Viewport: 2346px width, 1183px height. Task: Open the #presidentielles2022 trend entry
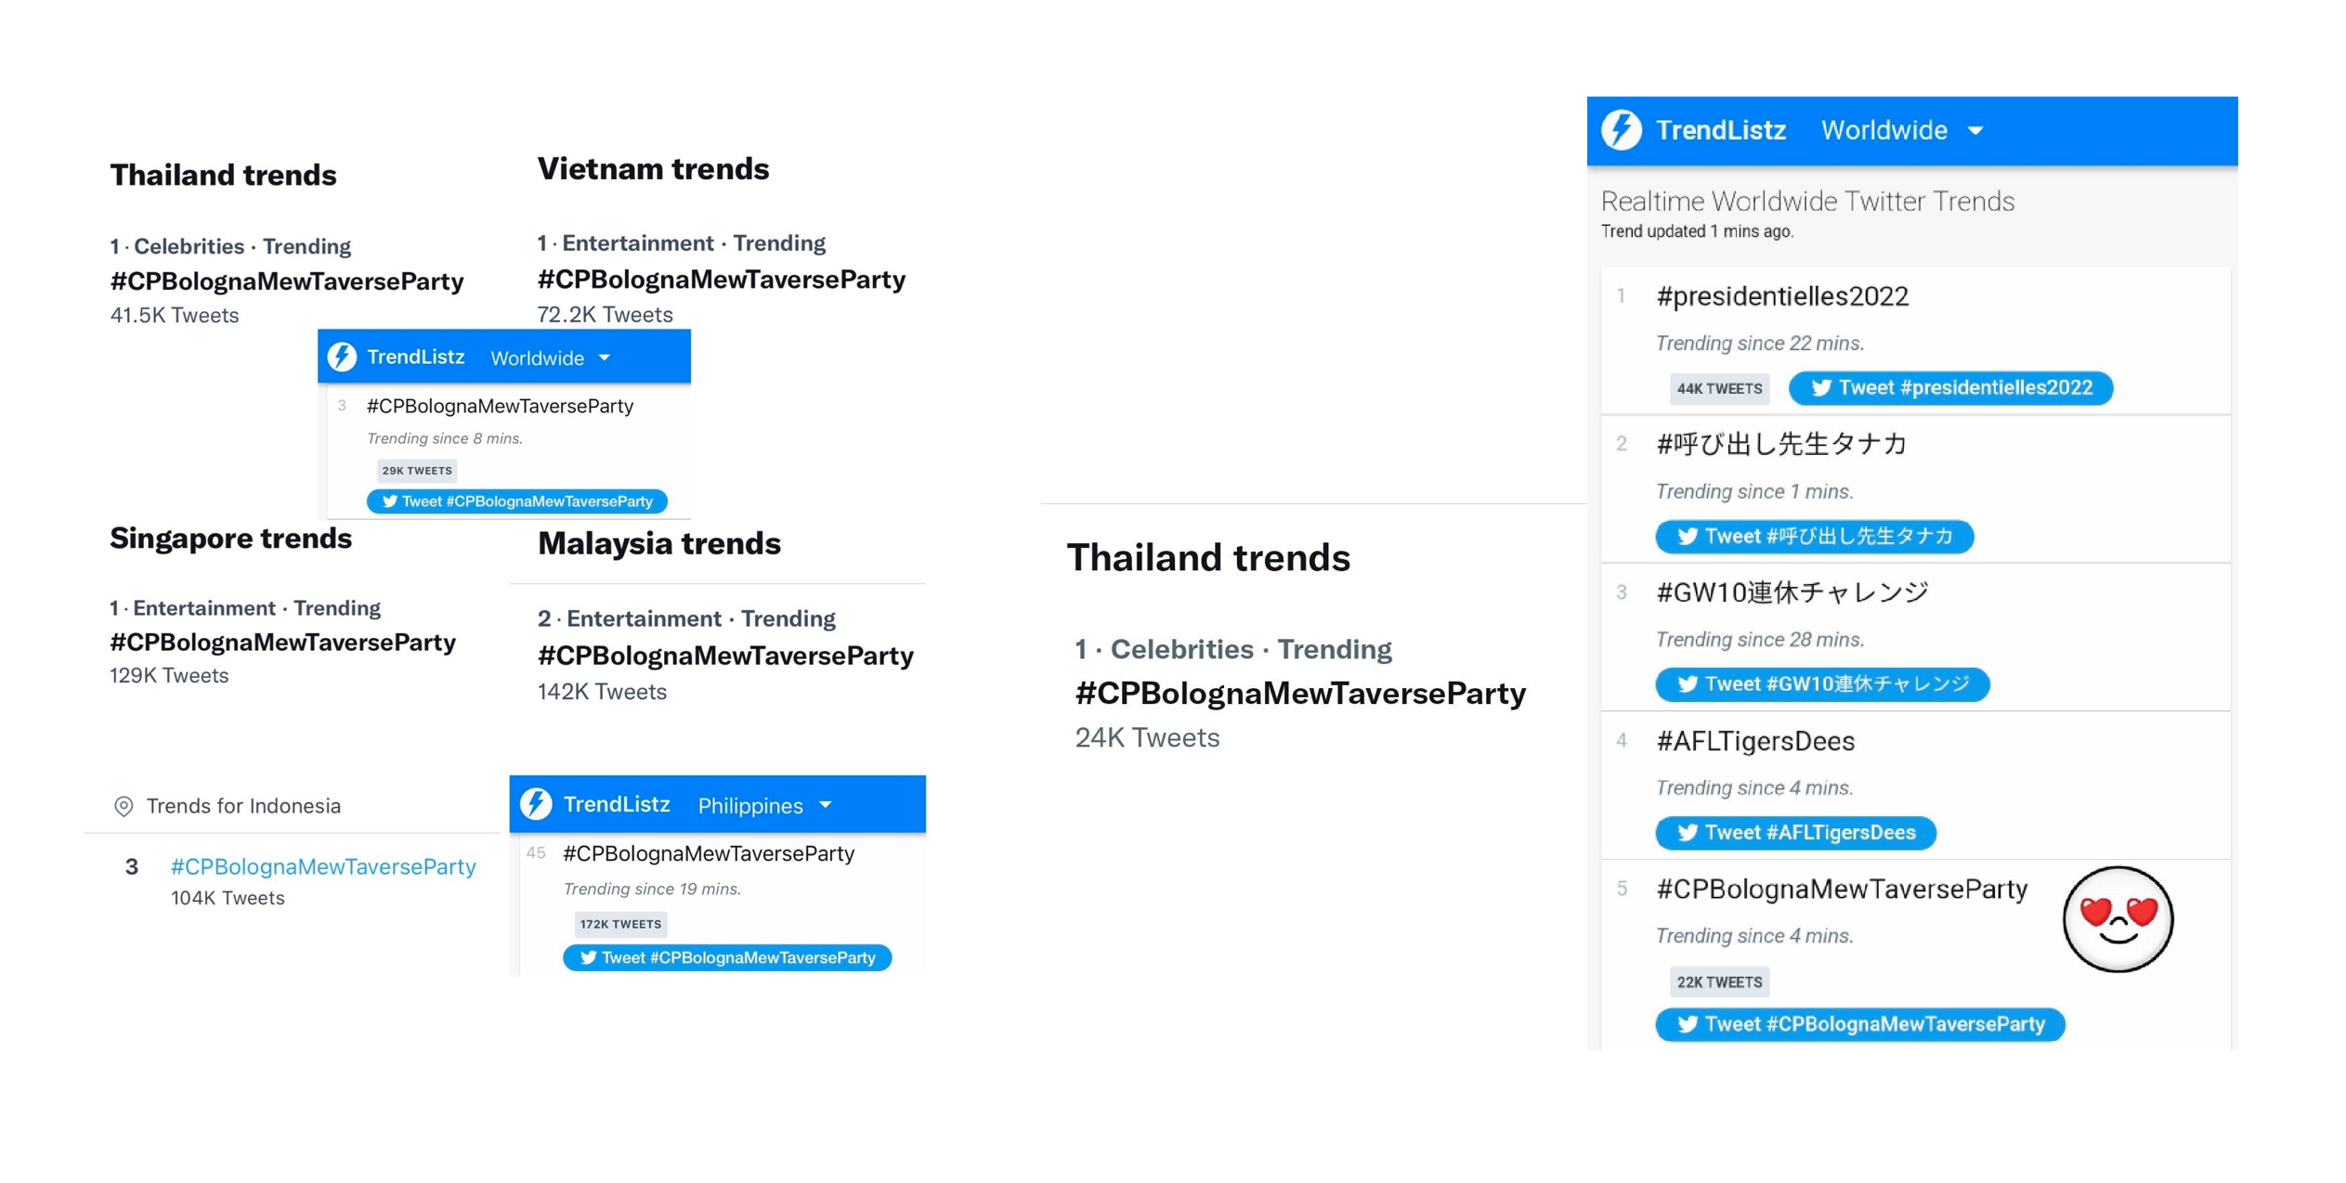pyautogui.click(x=1781, y=296)
